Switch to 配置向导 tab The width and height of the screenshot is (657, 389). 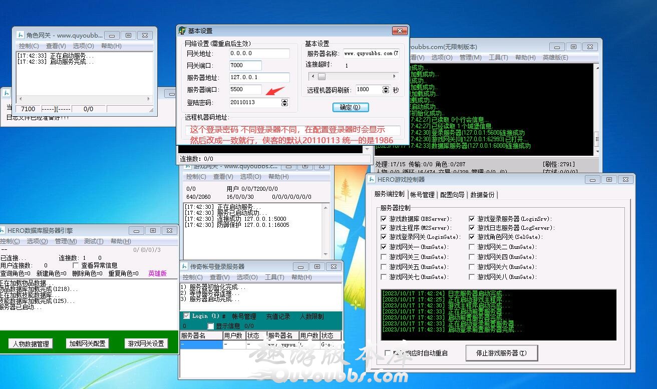pos(452,195)
